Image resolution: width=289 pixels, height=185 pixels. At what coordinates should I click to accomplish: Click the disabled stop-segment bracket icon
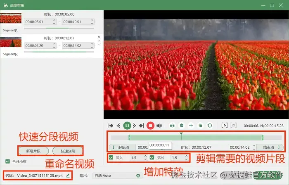click(x=234, y=126)
